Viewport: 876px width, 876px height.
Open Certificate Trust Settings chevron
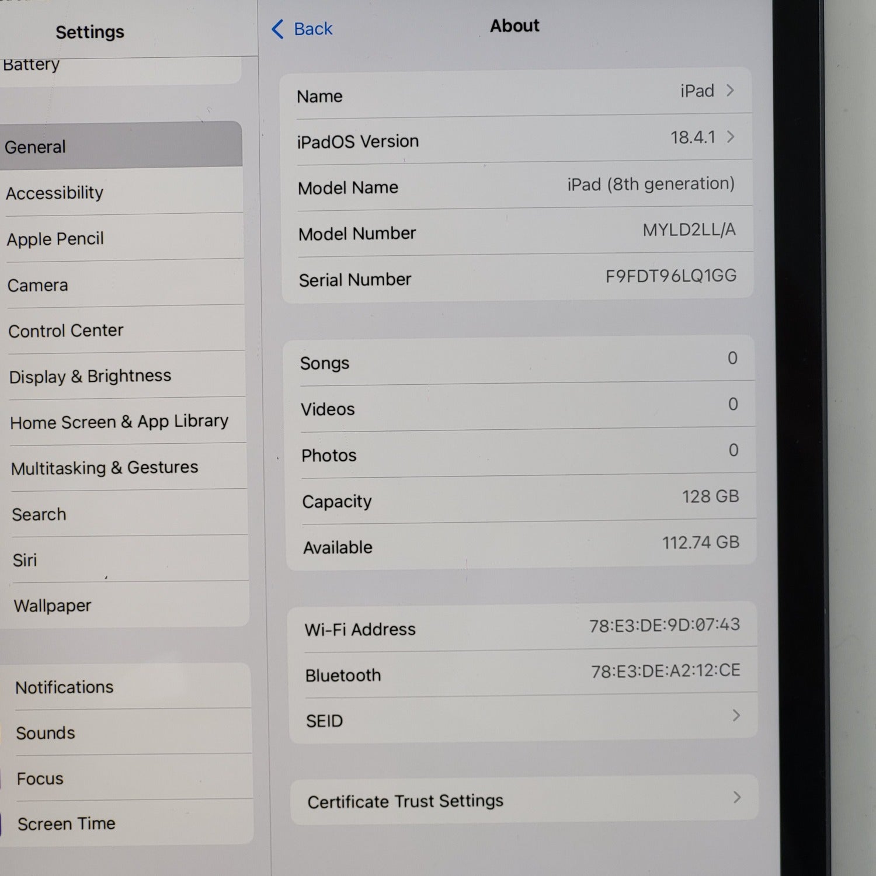pos(737,797)
